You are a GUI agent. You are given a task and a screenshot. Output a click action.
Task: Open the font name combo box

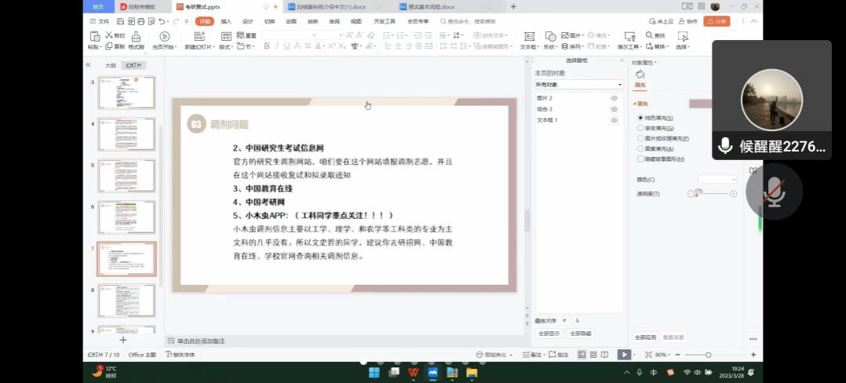click(x=289, y=35)
